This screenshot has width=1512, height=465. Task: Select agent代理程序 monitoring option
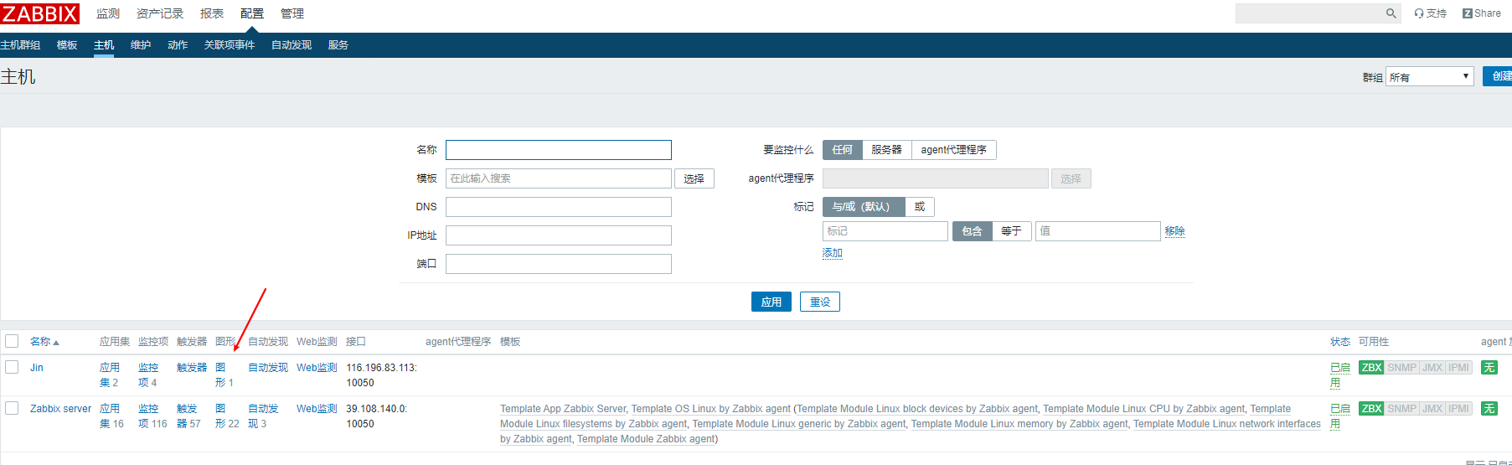[953, 150]
